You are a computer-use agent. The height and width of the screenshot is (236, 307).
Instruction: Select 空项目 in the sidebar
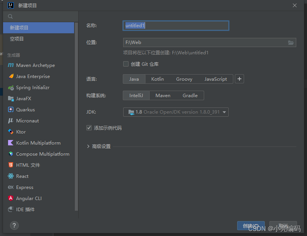click(39, 39)
